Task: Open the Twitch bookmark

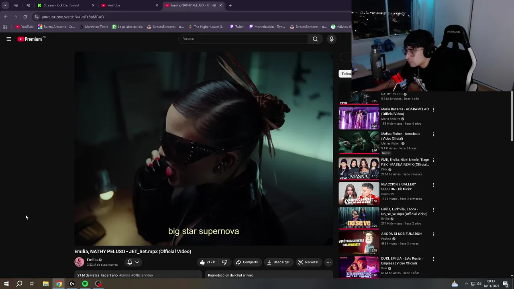Action: [237, 27]
